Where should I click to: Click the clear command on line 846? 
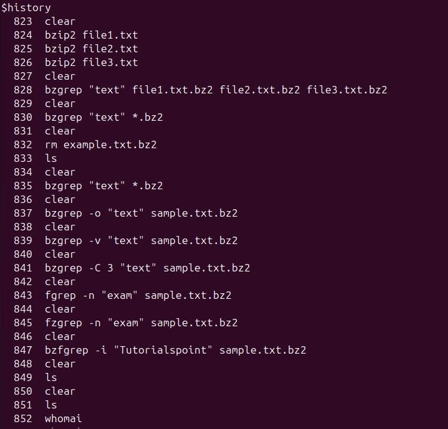[x=60, y=336]
